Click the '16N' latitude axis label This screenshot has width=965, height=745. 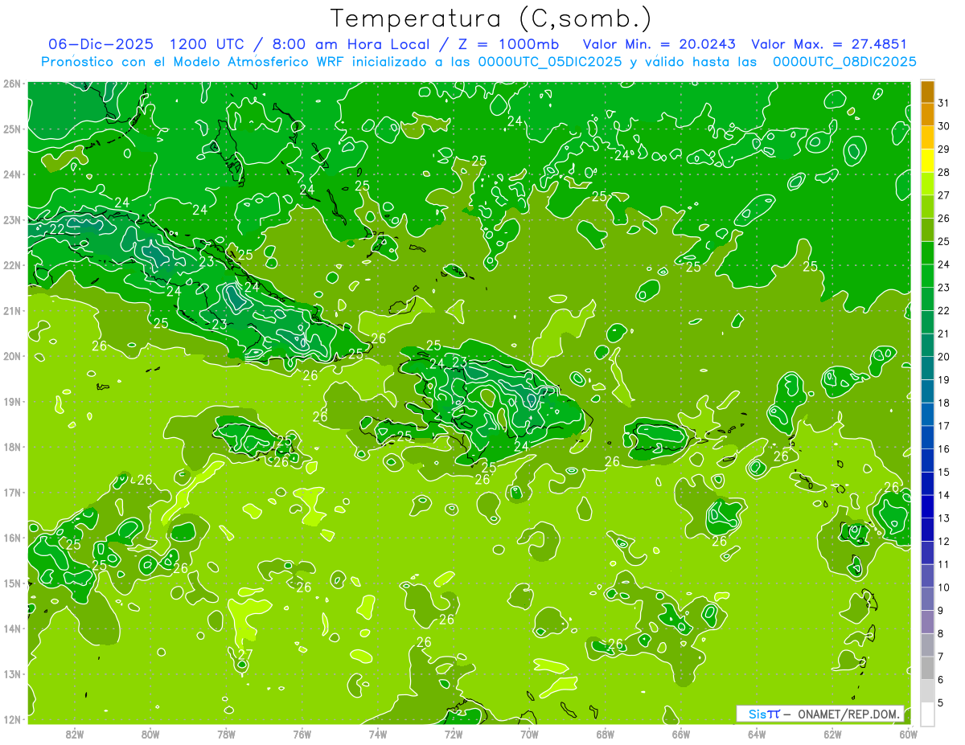pos(12,538)
